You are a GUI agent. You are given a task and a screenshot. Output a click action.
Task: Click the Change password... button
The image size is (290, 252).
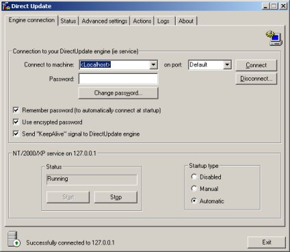118,93
